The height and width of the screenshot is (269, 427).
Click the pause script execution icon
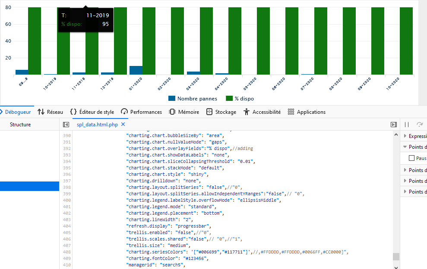click(x=406, y=124)
